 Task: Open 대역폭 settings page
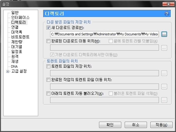[x=16, y=32]
